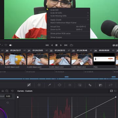Open the Curves palette icon
The image size is (118, 118).
pyautogui.click(x=29, y=85)
